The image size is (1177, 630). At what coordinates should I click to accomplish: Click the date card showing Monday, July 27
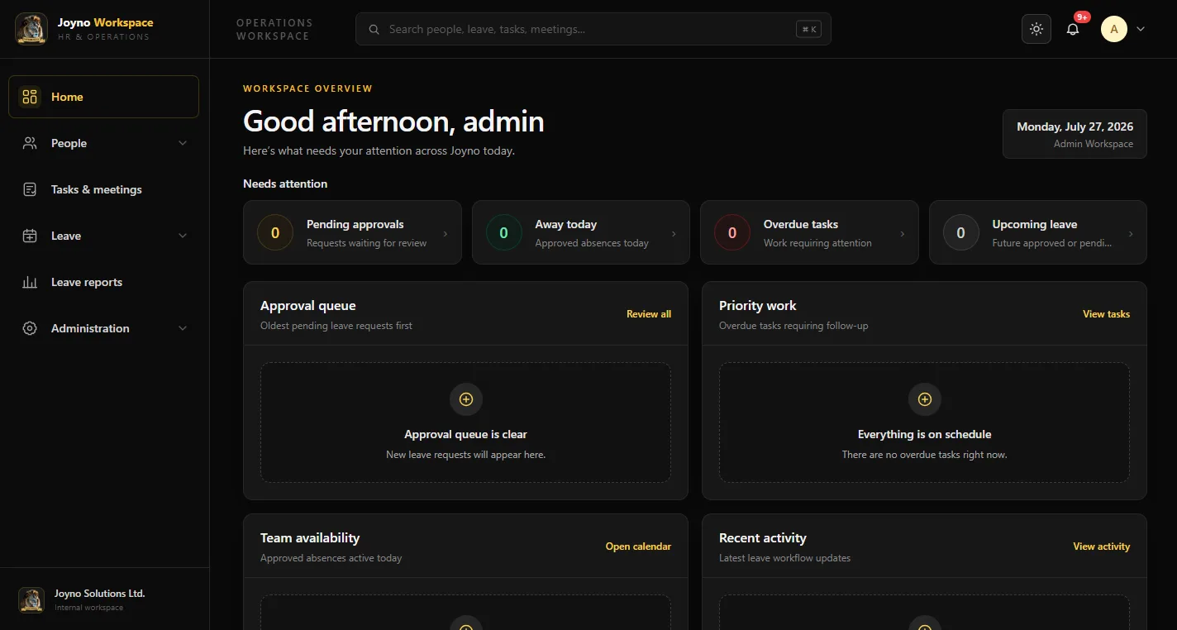pos(1075,134)
